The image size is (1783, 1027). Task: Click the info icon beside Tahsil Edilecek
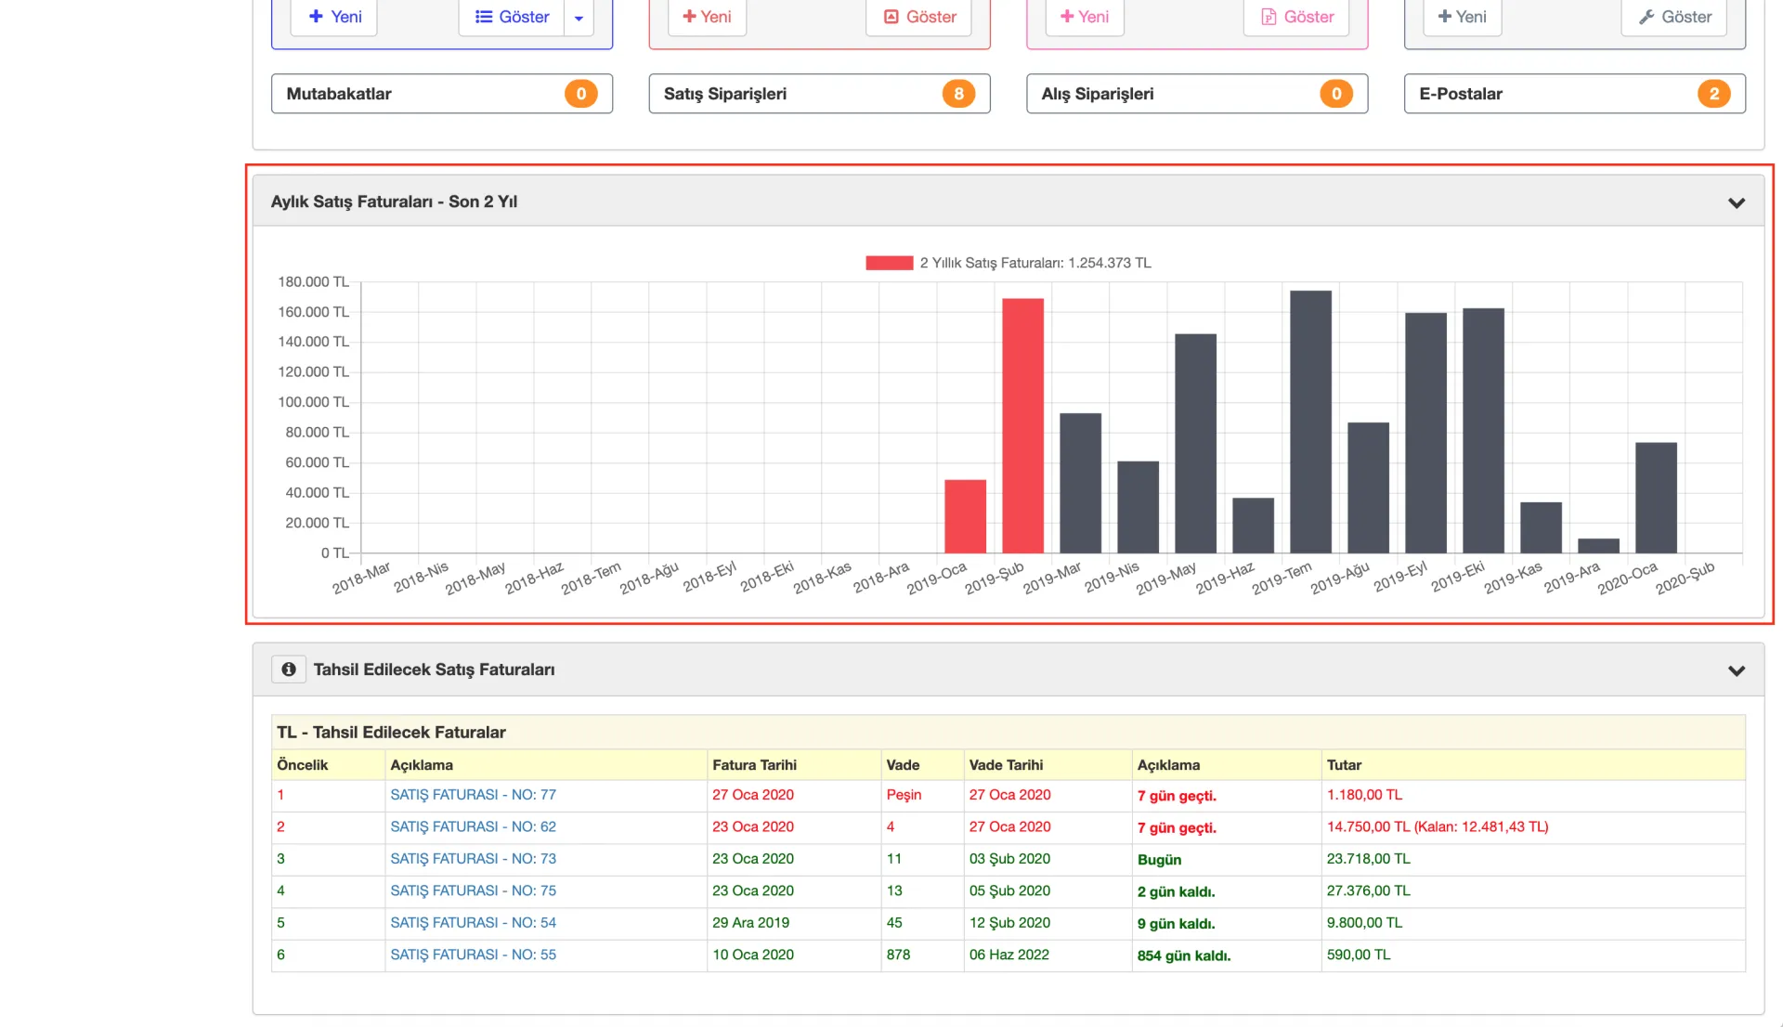289,669
